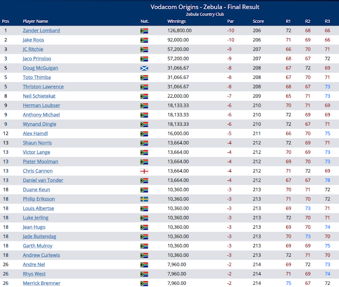Open Toto Thimba's profile link
The width and height of the screenshot is (339, 287).
tap(37, 77)
